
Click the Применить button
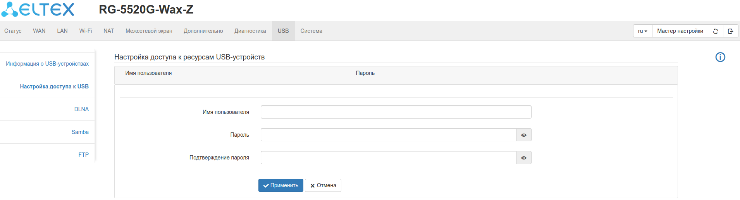coord(281,185)
